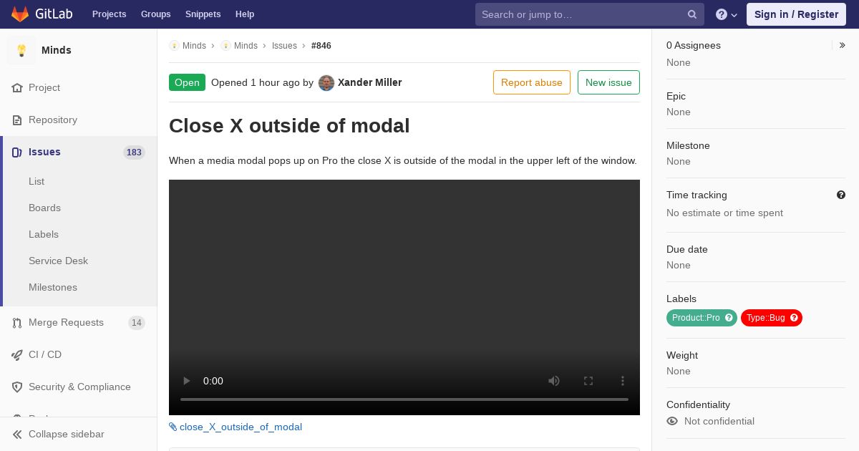Click the search magnifier icon
The image size is (859, 451).
tap(692, 14)
